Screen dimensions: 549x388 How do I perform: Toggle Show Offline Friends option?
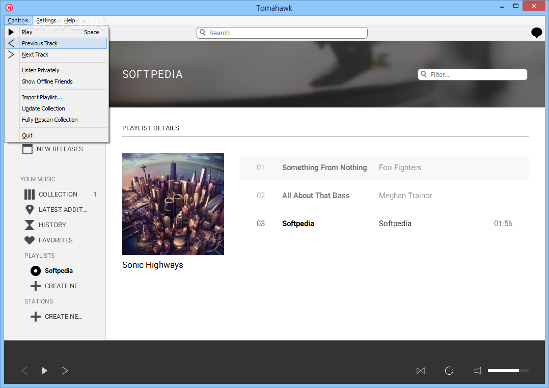57,81
